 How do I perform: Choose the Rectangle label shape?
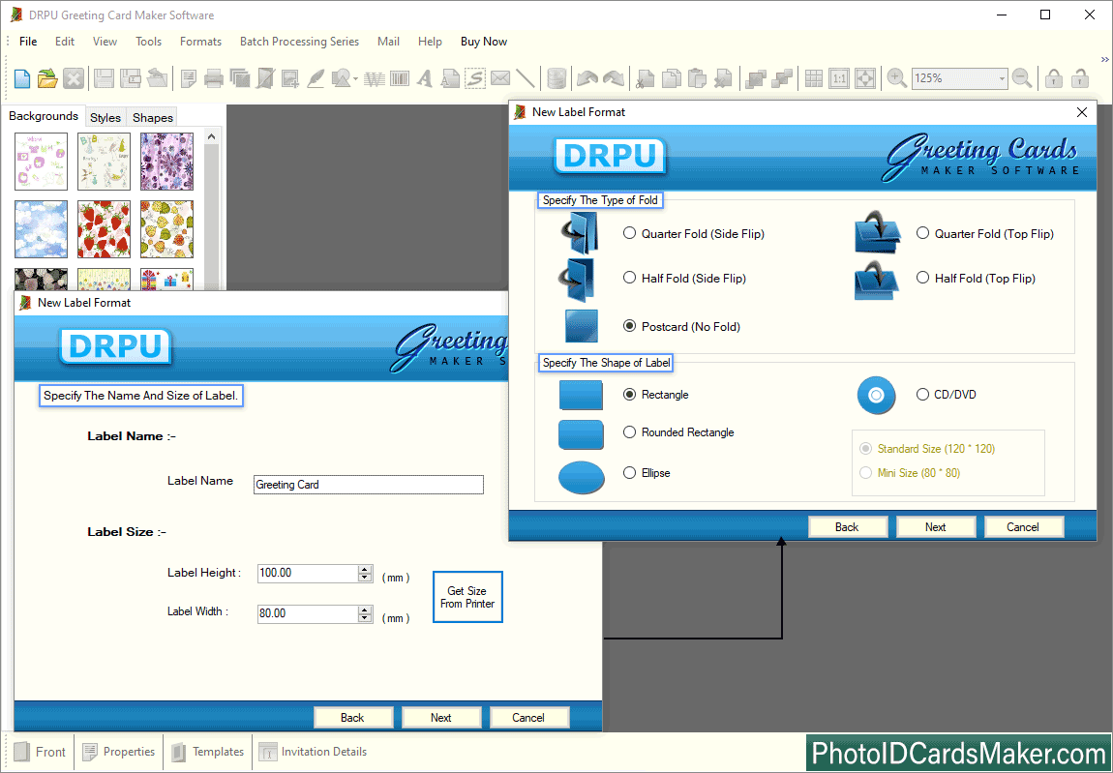coord(630,394)
